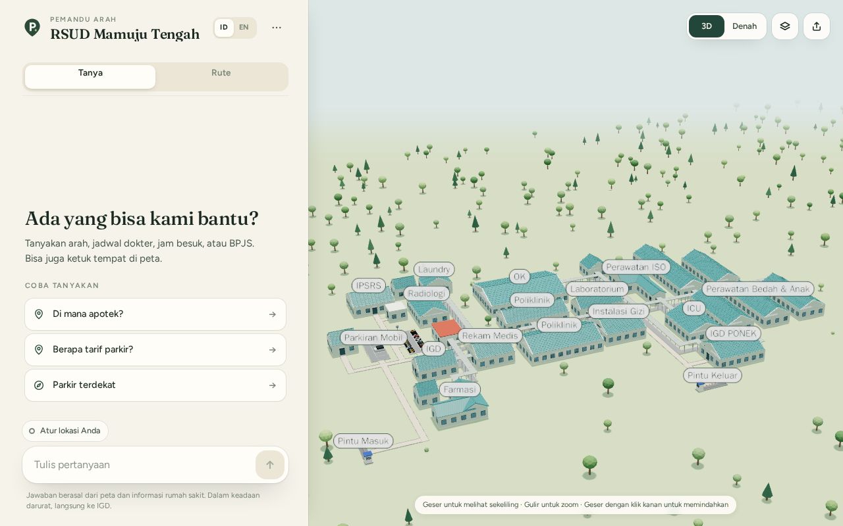Select the Laboratorium map label

click(x=597, y=289)
